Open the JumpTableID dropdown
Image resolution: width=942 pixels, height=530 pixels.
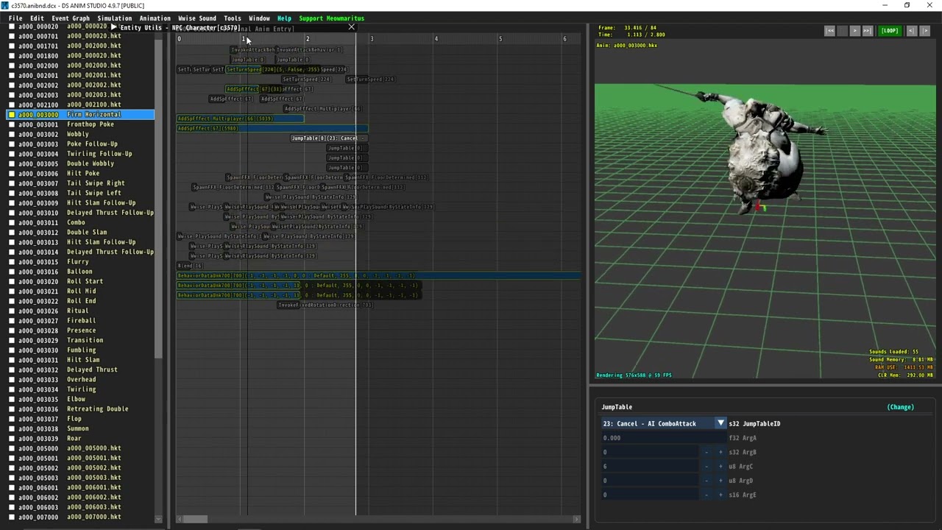(x=720, y=423)
